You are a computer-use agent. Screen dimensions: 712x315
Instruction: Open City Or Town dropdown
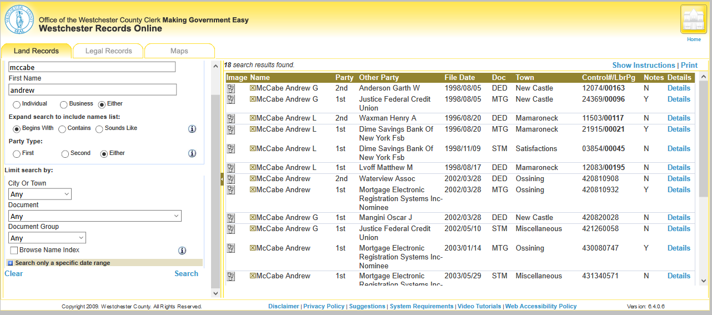click(40, 194)
